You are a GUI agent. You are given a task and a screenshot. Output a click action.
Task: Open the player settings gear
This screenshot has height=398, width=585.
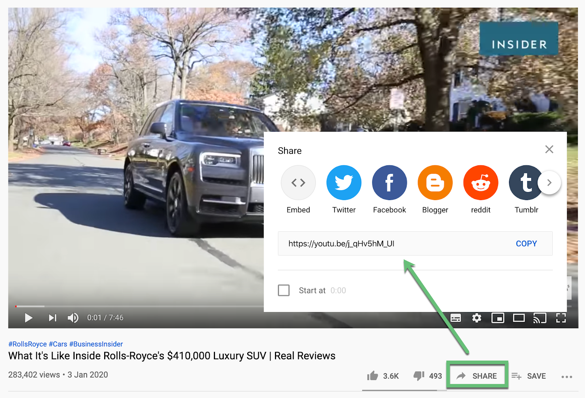[477, 318]
